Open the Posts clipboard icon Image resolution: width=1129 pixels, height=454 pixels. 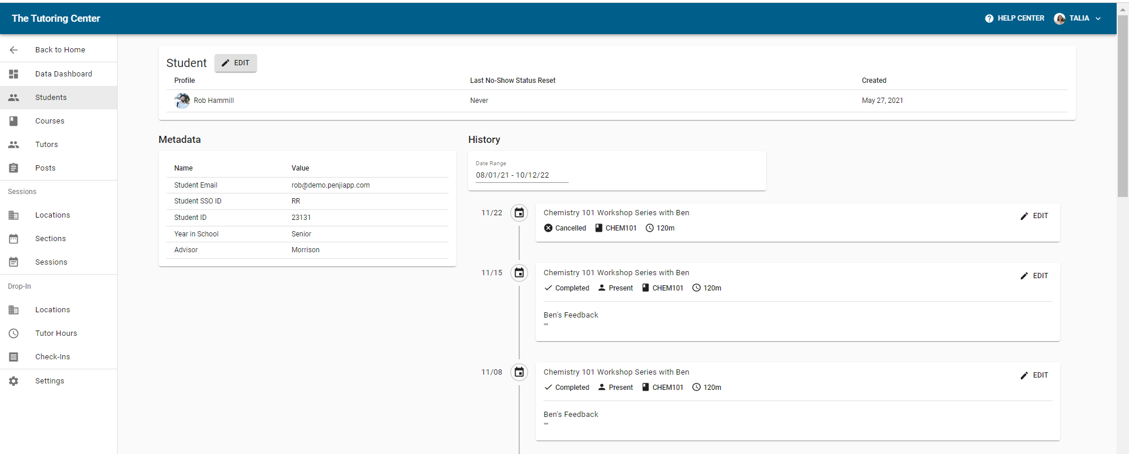14,168
